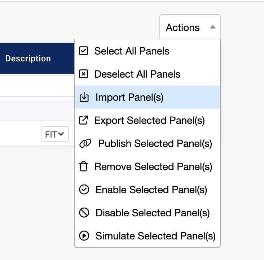The width and height of the screenshot is (264, 260).
Task: Click the play-circle Simulate icon
Action: (x=84, y=236)
